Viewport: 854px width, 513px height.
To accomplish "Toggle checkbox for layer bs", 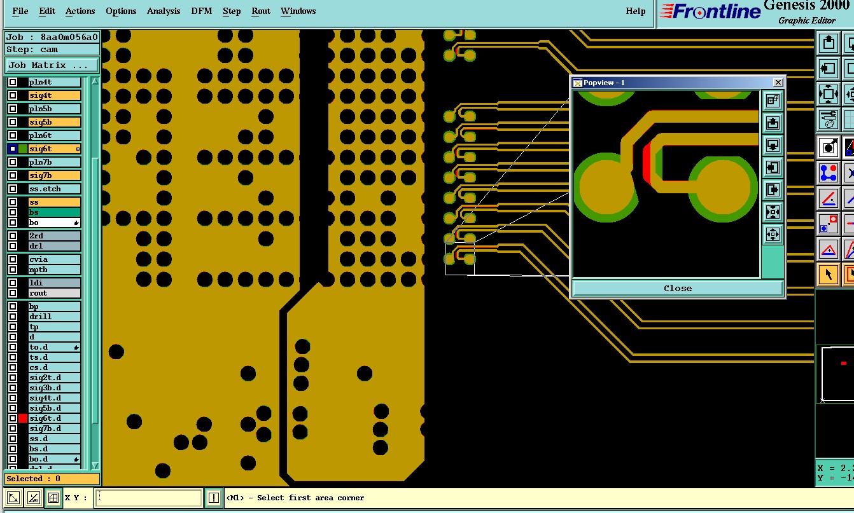I will (x=13, y=212).
